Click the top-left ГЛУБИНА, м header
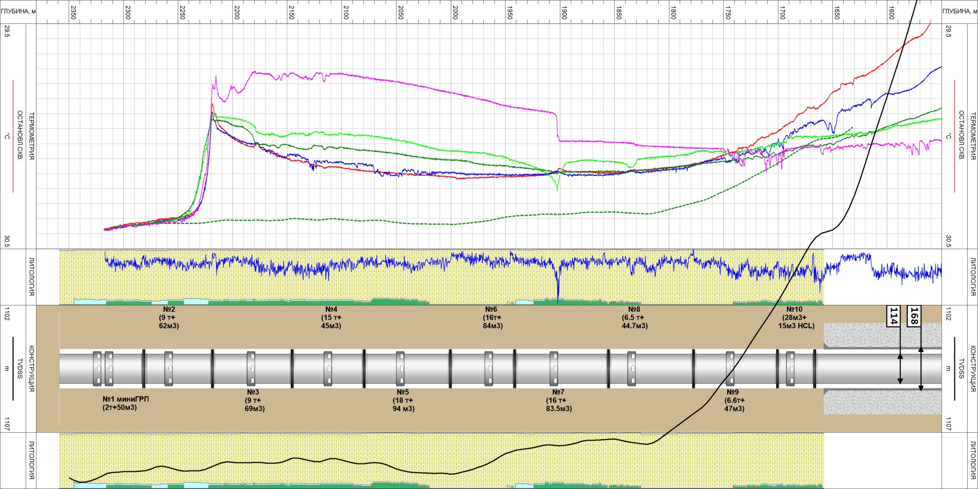978x489 pixels. (18, 10)
